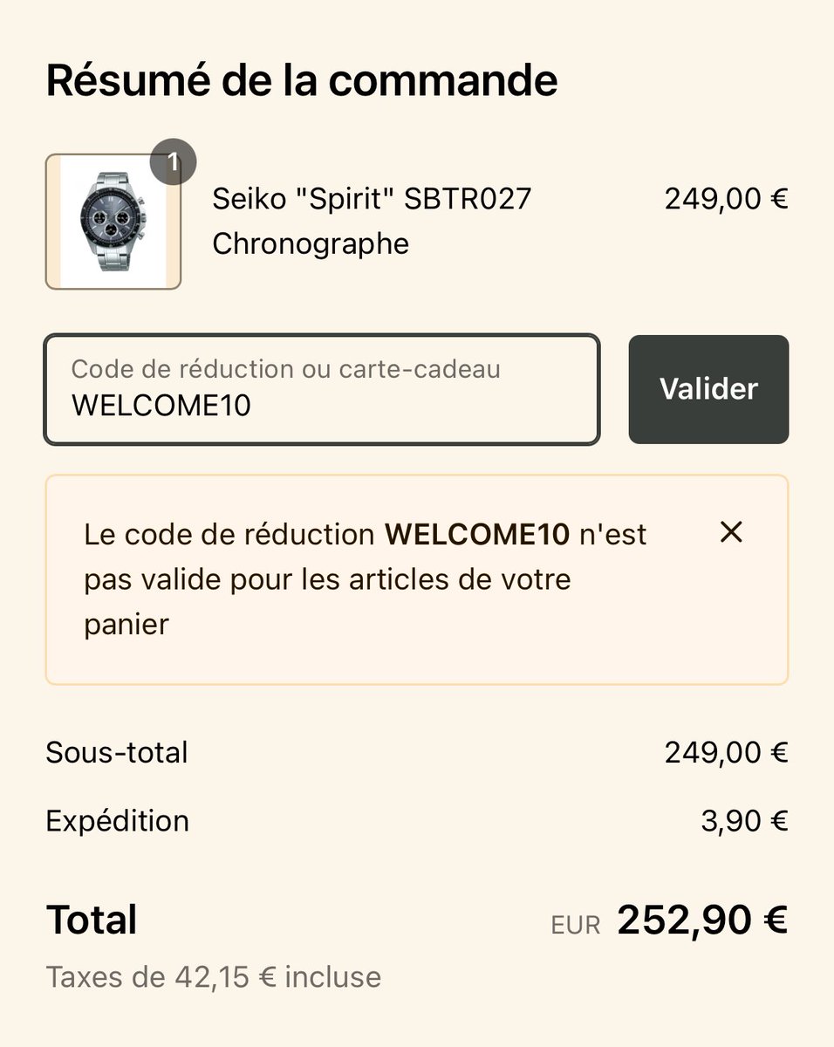
Task: Open the Seiko watch thumbnail image
Action: (x=113, y=222)
